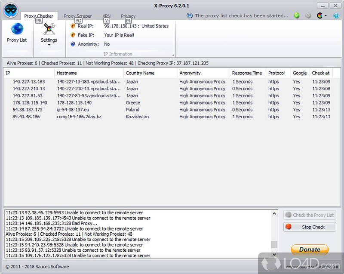Click the 11:23:13 check time cell
The image size is (344, 274).
pos(321,110)
